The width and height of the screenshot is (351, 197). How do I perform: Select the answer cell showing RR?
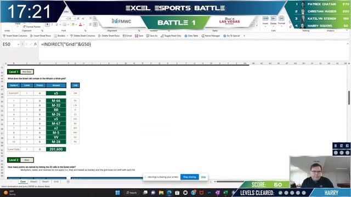pyautogui.click(x=56, y=110)
